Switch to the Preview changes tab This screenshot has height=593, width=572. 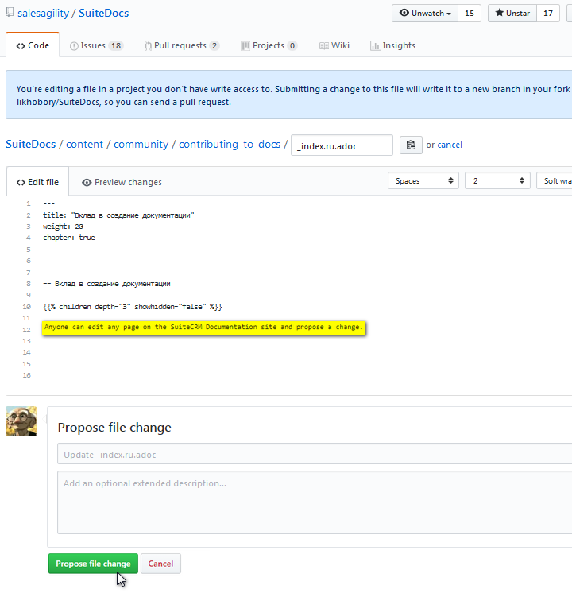(x=122, y=182)
